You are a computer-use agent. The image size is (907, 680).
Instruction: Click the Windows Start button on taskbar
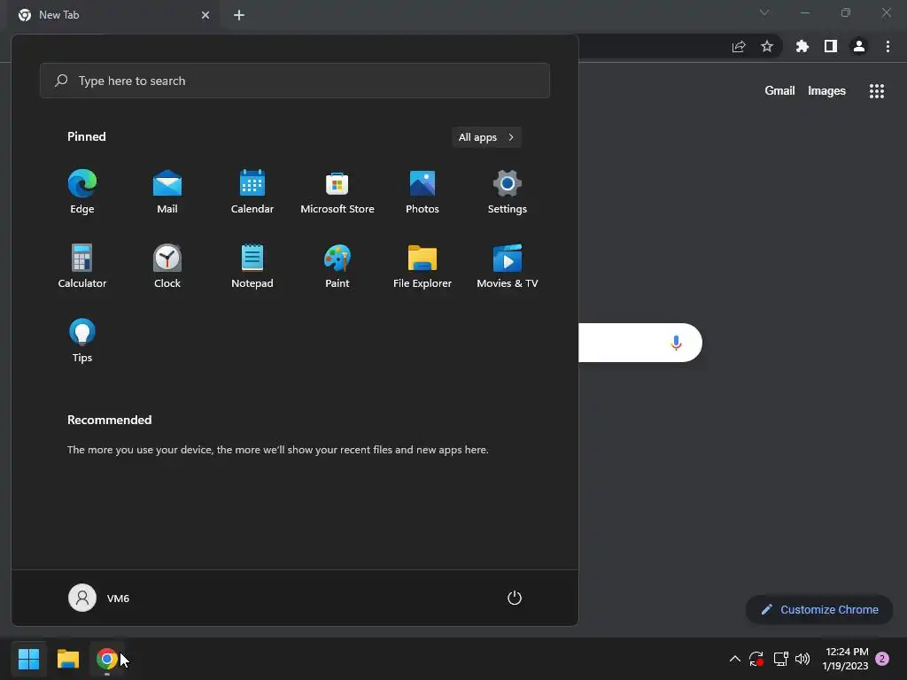click(x=28, y=659)
